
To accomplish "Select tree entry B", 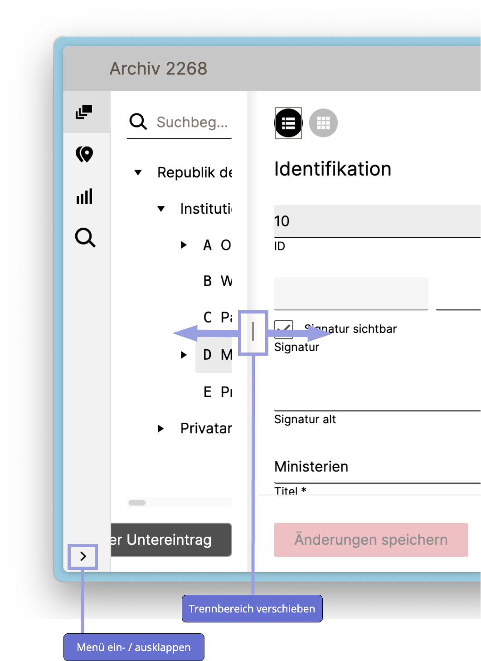I will pos(217,281).
